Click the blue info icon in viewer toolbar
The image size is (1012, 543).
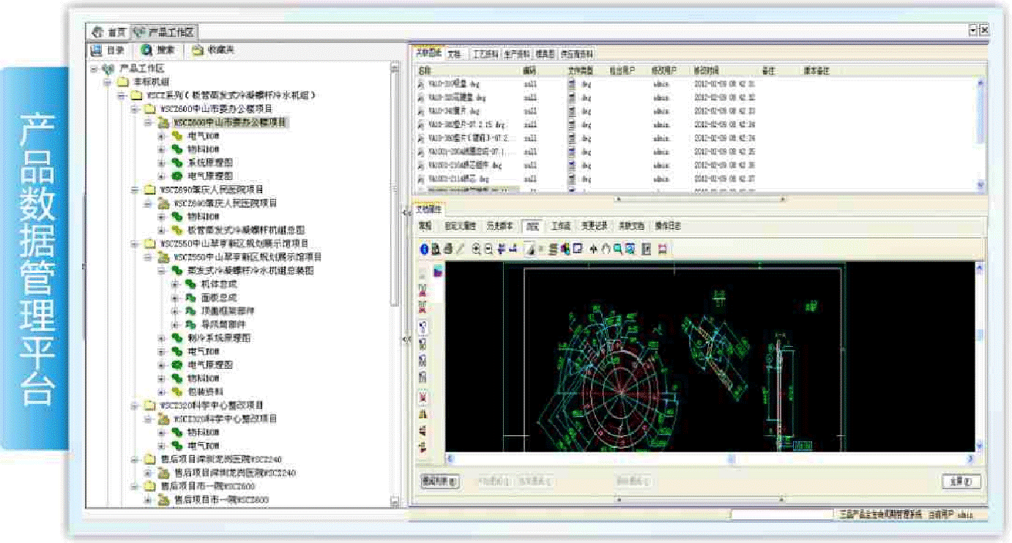click(424, 249)
